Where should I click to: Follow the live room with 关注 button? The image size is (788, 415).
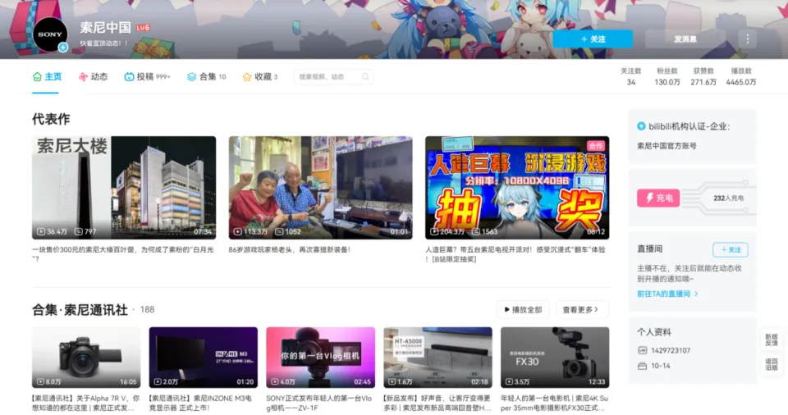click(731, 249)
